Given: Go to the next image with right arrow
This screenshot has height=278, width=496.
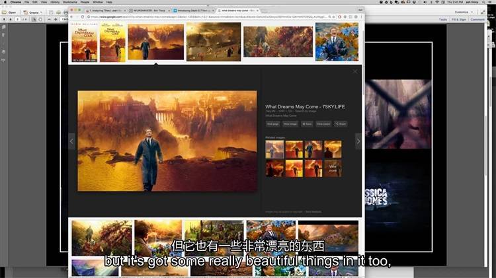Looking at the screenshot, I should pos(358,141).
